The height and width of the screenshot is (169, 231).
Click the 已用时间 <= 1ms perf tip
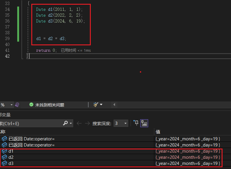pyautogui.click(x=76, y=51)
